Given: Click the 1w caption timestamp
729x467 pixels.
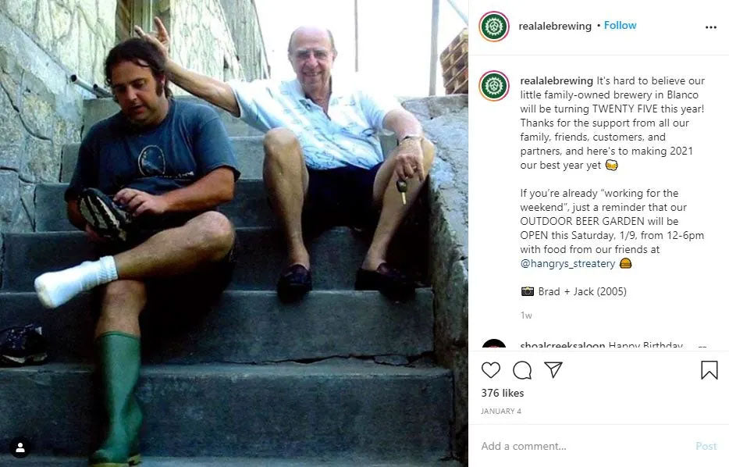Looking at the screenshot, I should click(526, 315).
